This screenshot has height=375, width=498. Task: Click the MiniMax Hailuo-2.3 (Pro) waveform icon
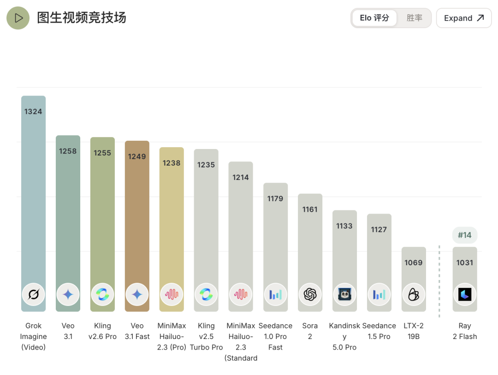tap(172, 294)
